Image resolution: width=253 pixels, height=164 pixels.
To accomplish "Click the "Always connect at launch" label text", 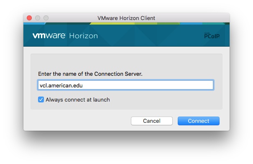I will click(x=78, y=100).
